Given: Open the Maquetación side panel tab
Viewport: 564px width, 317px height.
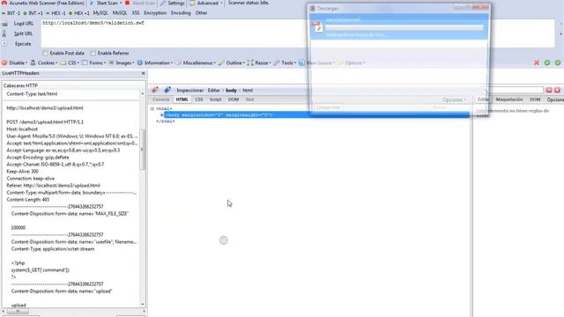Looking at the screenshot, I should (x=509, y=100).
